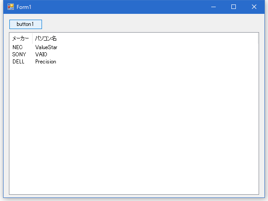Click the button1 button
This screenshot has height=201, width=268.
[25, 24]
